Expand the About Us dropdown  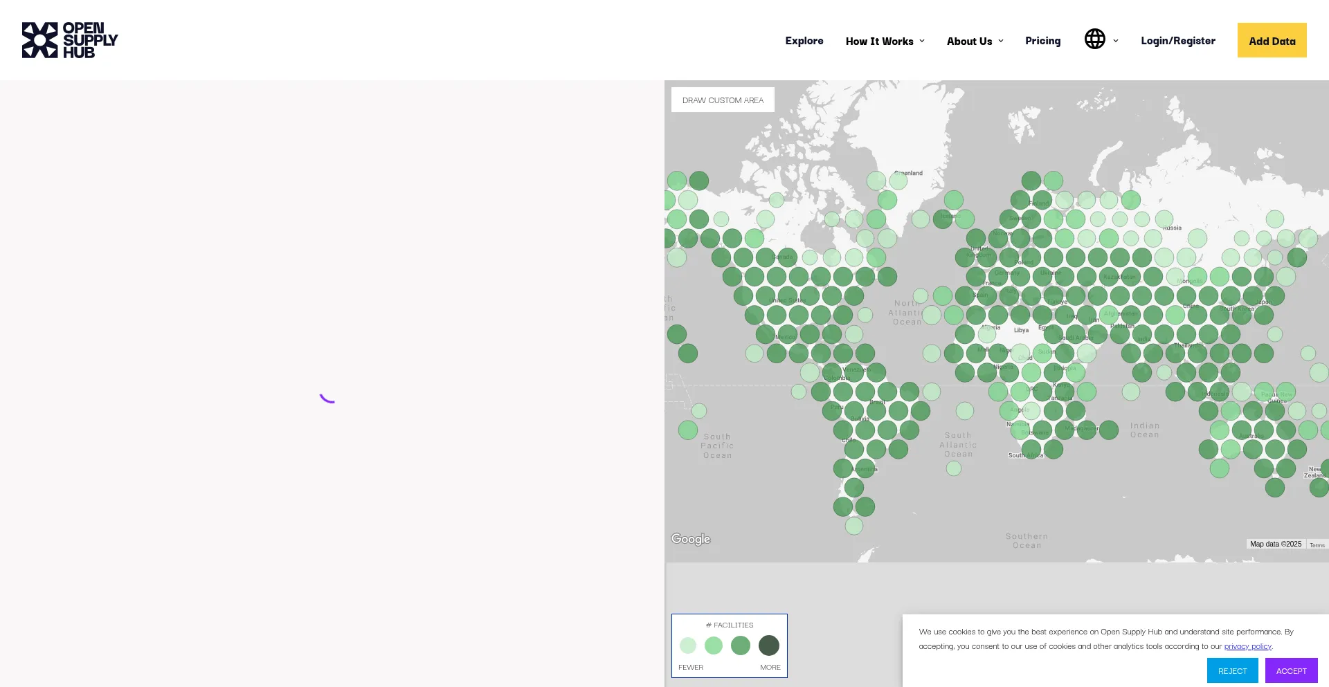(x=975, y=42)
